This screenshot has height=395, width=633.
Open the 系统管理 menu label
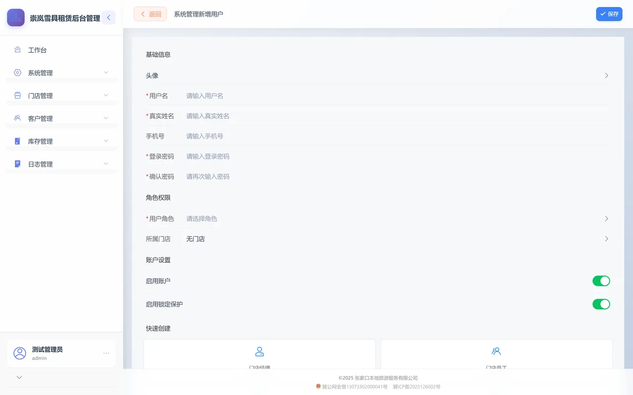click(x=41, y=73)
